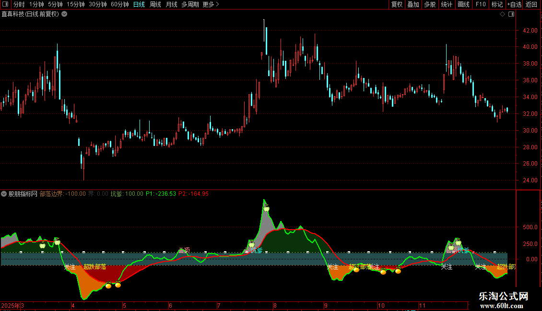The width and height of the screenshot is (542, 311).
Task: Click month 8 on the time axis
Action: tap(275, 305)
